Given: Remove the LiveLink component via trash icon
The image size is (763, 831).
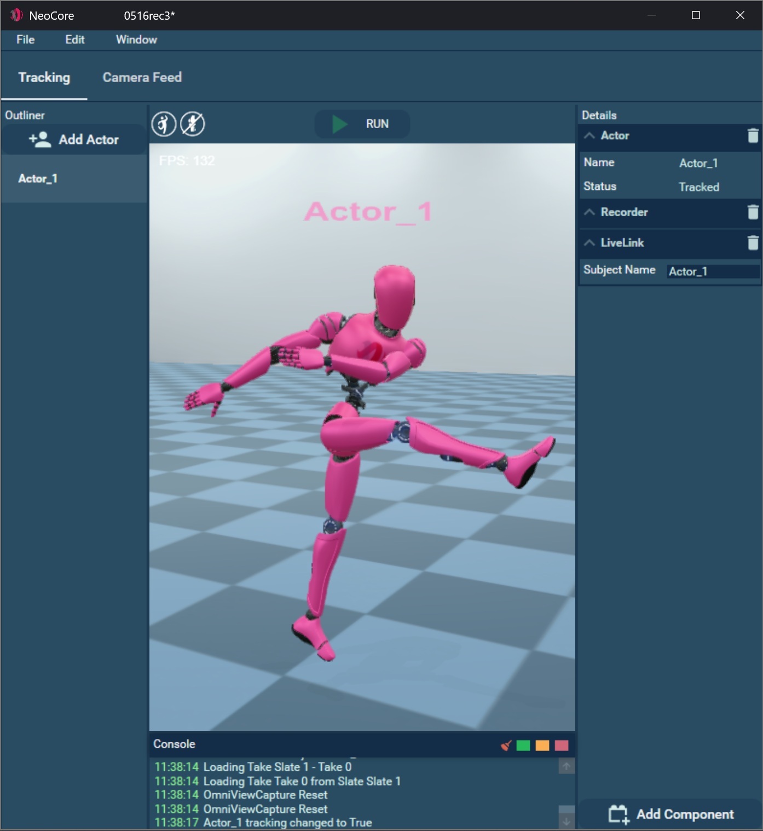Looking at the screenshot, I should click(x=753, y=243).
